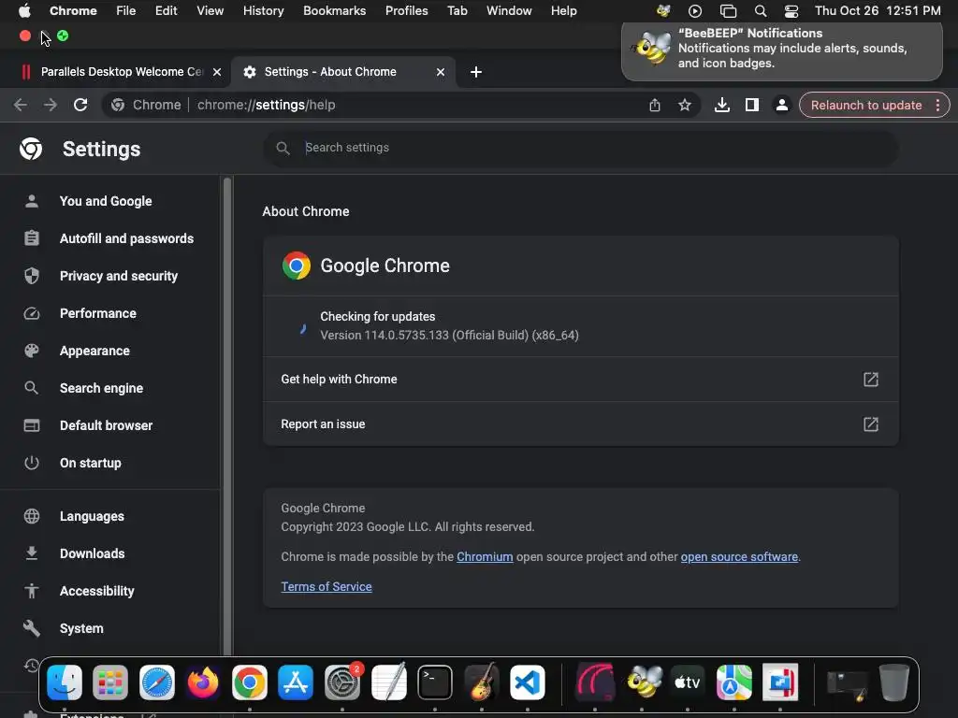Open a new tab with plus button

click(476, 72)
